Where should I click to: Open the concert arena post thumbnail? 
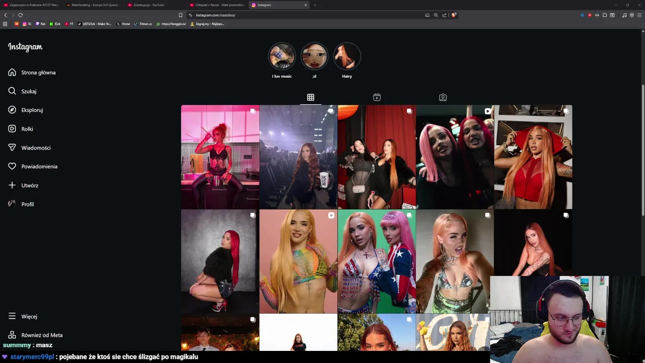tap(298, 157)
